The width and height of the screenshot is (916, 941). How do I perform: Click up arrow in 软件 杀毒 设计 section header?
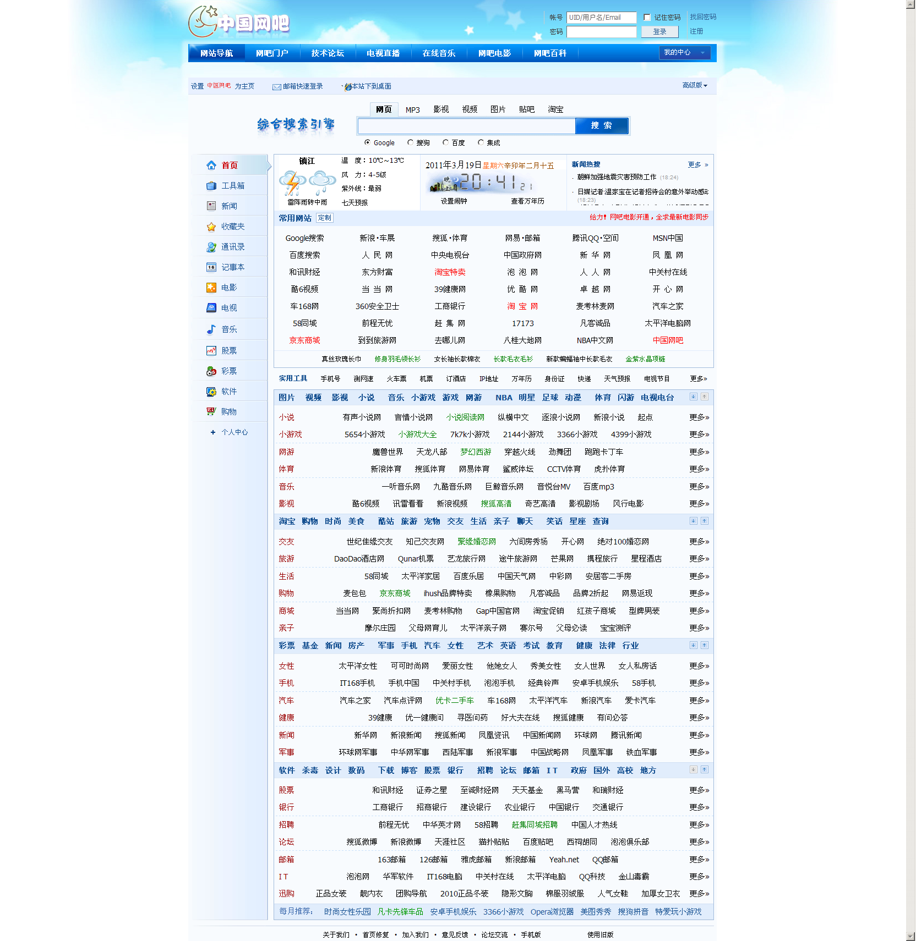point(705,769)
